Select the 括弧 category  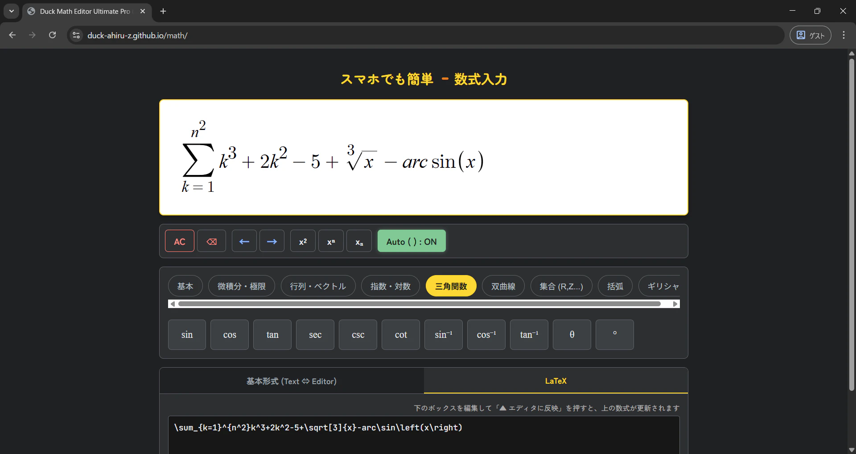pyautogui.click(x=615, y=286)
